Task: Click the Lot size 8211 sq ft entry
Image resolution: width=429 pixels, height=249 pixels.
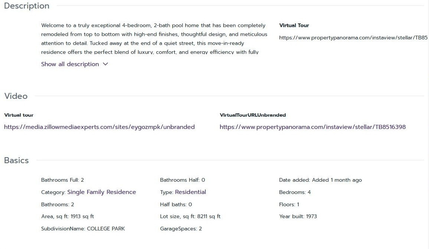Action: 190,216
